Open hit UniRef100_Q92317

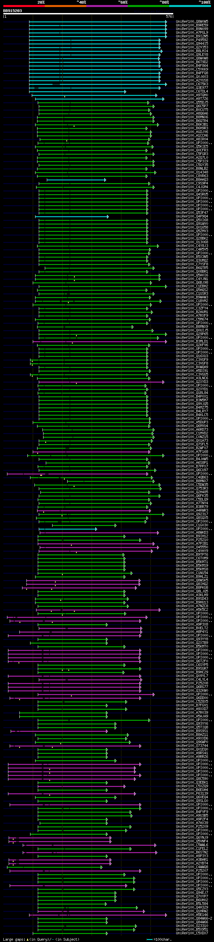click(x=192, y=514)
